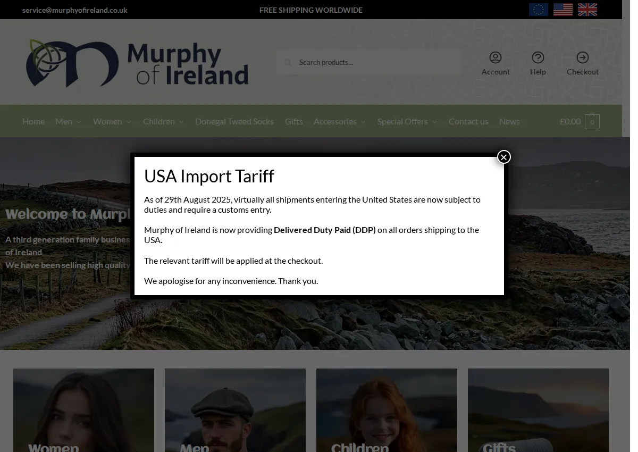Open Donegal Tweed Socks menu item
Viewport: 638px width, 452px height.
point(234,121)
